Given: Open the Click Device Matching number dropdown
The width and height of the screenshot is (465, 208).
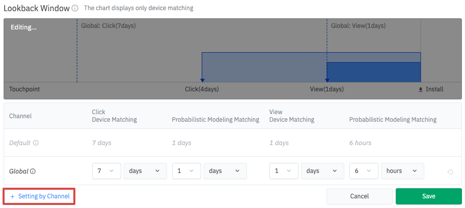Looking at the screenshot, I should [106, 171].
